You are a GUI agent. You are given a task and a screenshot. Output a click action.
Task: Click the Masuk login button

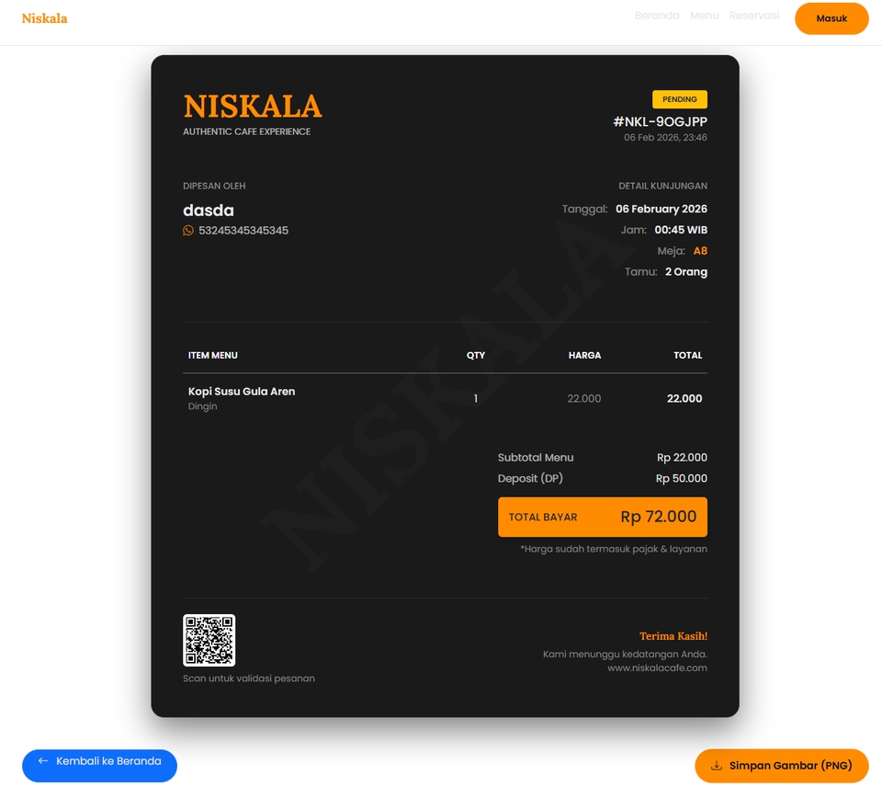coord(831,18)
